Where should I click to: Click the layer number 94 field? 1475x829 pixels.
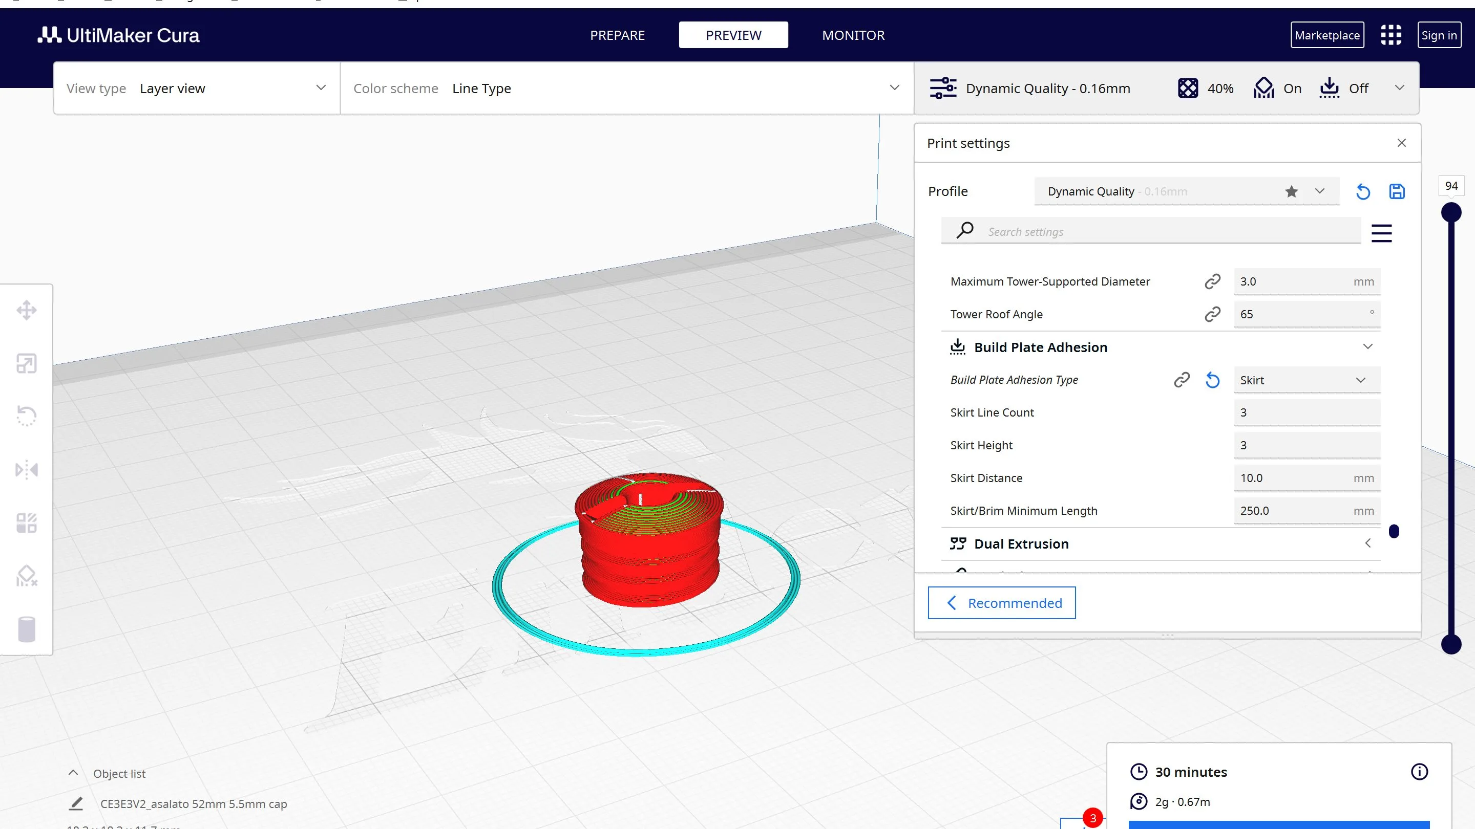(x=1451, y=186)
